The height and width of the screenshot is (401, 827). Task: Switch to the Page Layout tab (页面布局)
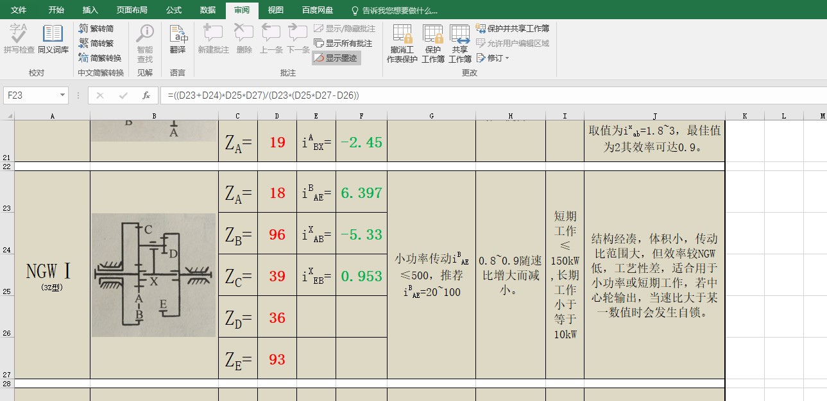[x=132, y=10]
